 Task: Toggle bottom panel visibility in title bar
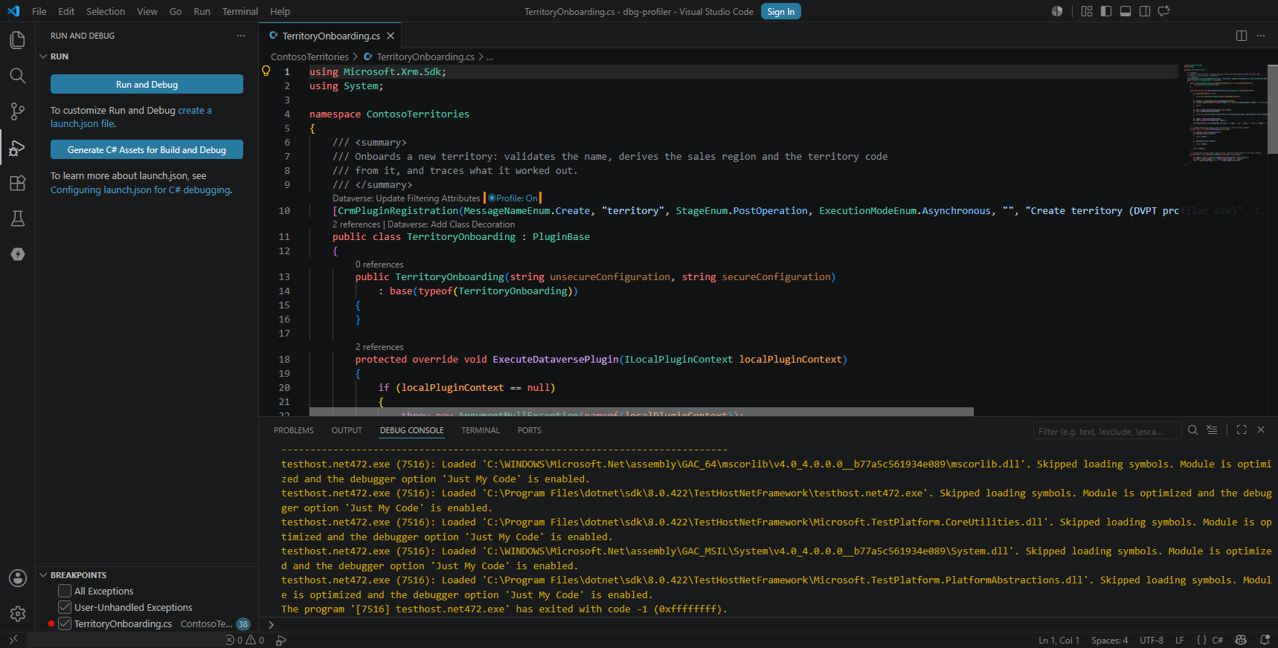(1126, 11)
